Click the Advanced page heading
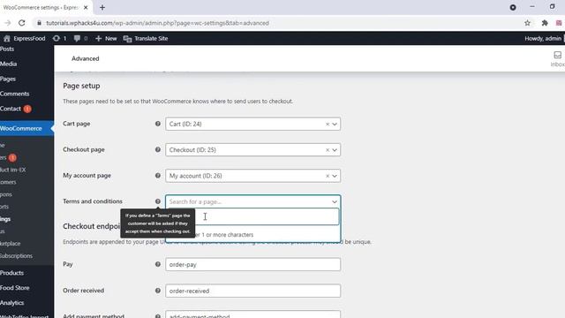Viewport: 565px width, 318px height. [x=86, y=58]
